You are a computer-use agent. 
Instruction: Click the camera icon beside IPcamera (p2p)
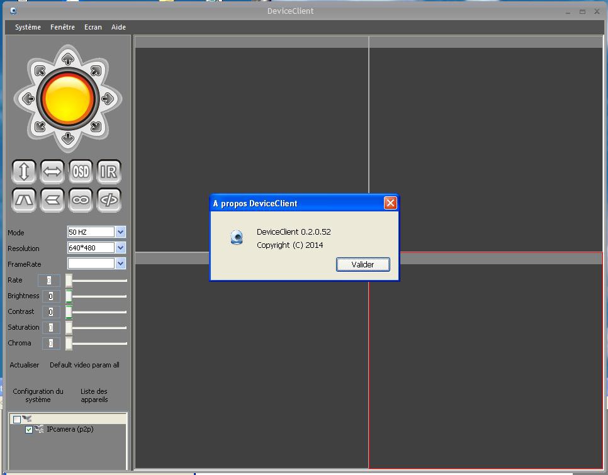tap(39, 429)
